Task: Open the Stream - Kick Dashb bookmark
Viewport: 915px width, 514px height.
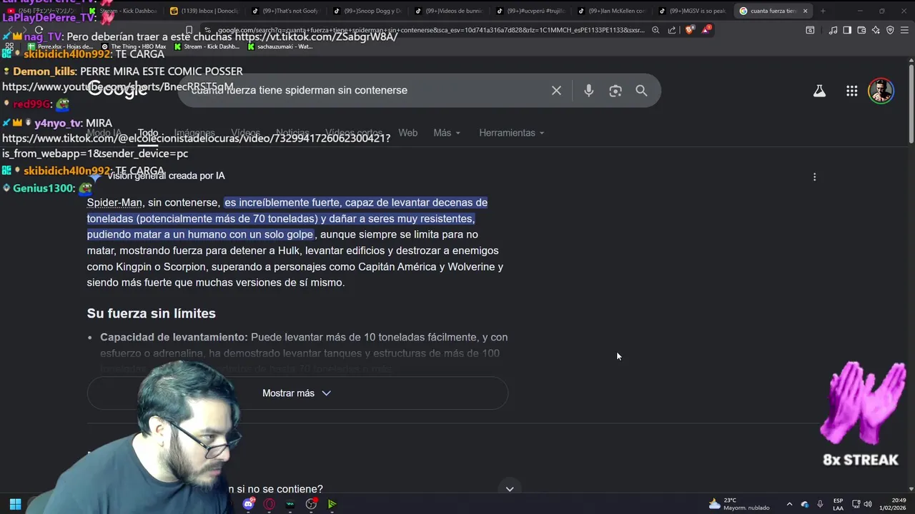Action: [x=207, y=46]
